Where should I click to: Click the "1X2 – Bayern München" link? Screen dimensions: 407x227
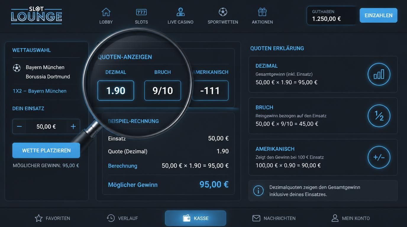pyautogui.click(x=40, y=91)
